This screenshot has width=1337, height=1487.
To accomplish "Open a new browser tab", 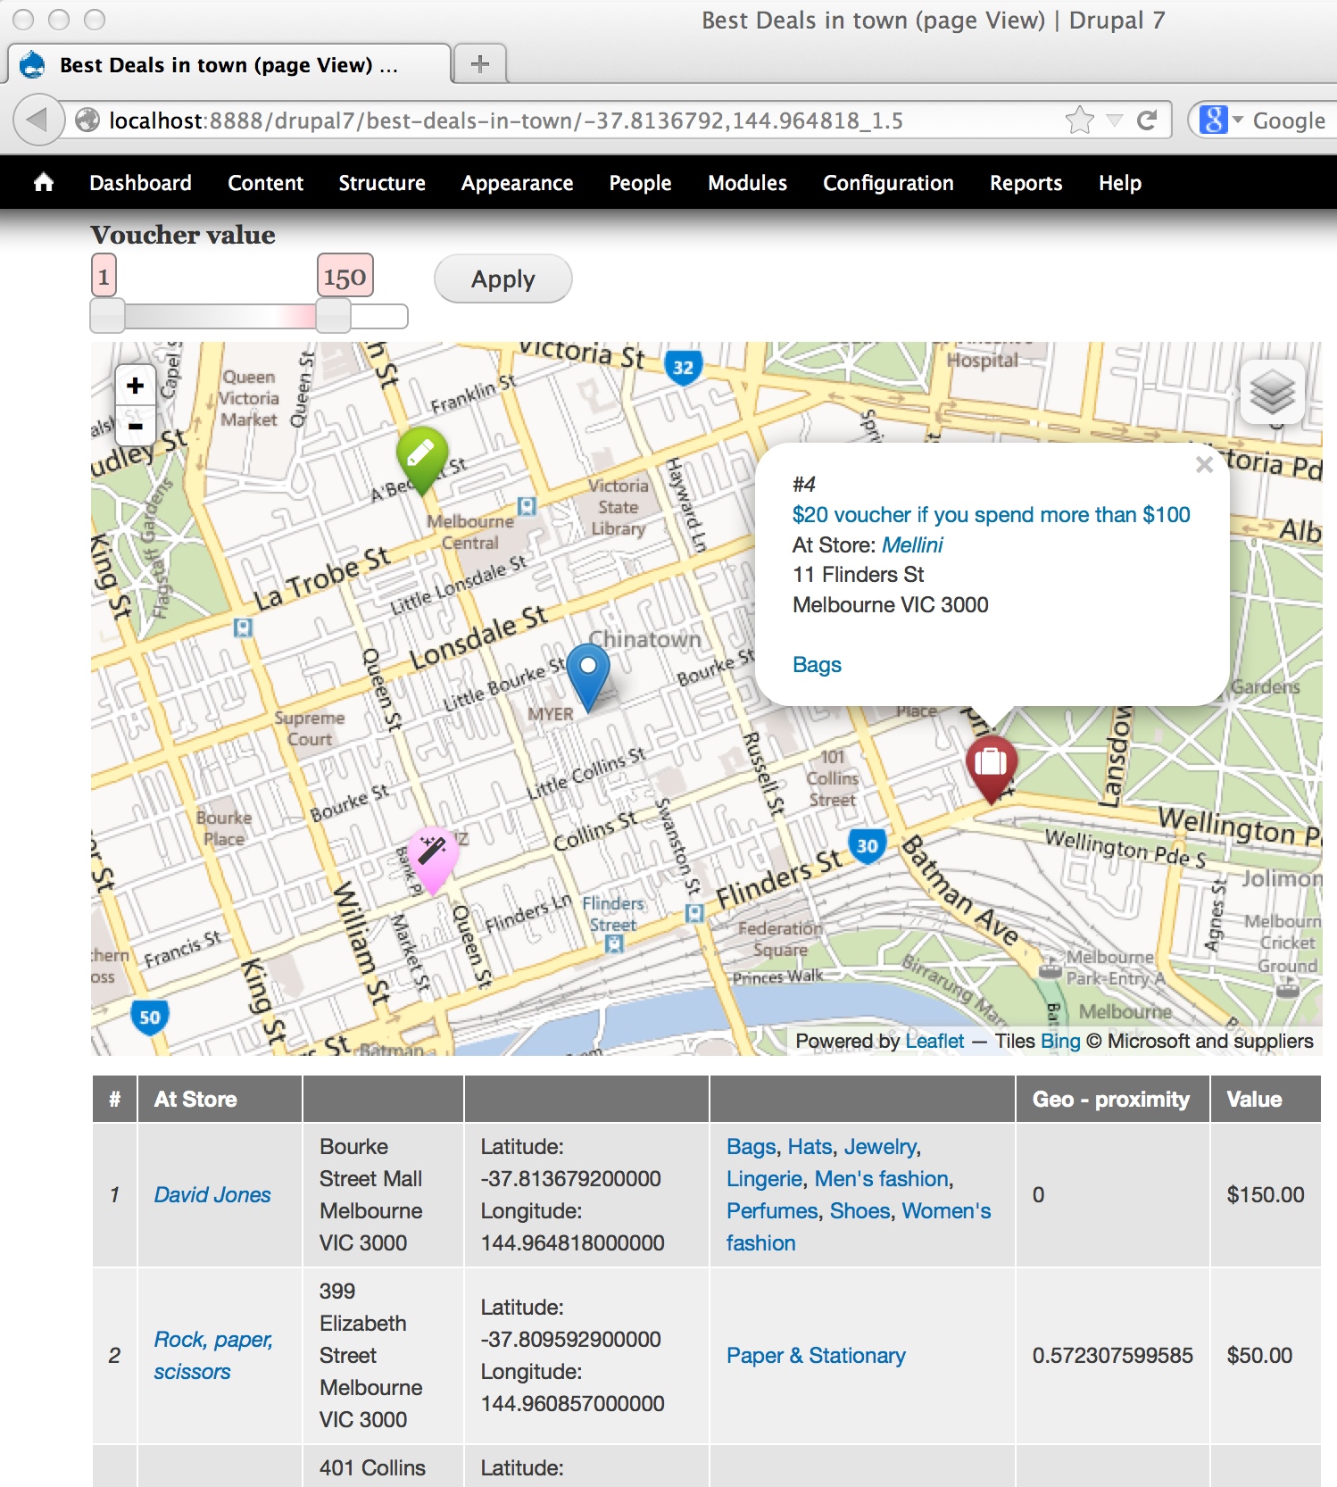I will (x=480, y=64).
